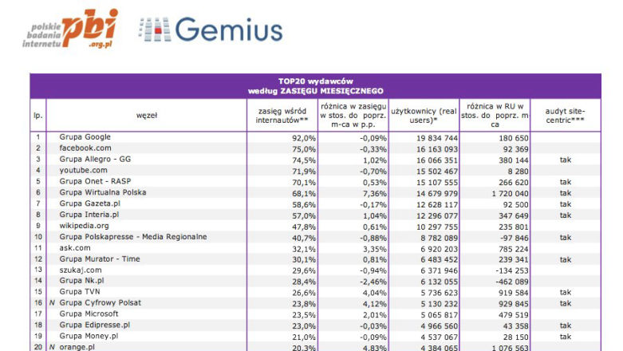Click the 'tak' audit cell for Grupa TVN
This screenshot has width=623, height=351.
coord(565,293)
